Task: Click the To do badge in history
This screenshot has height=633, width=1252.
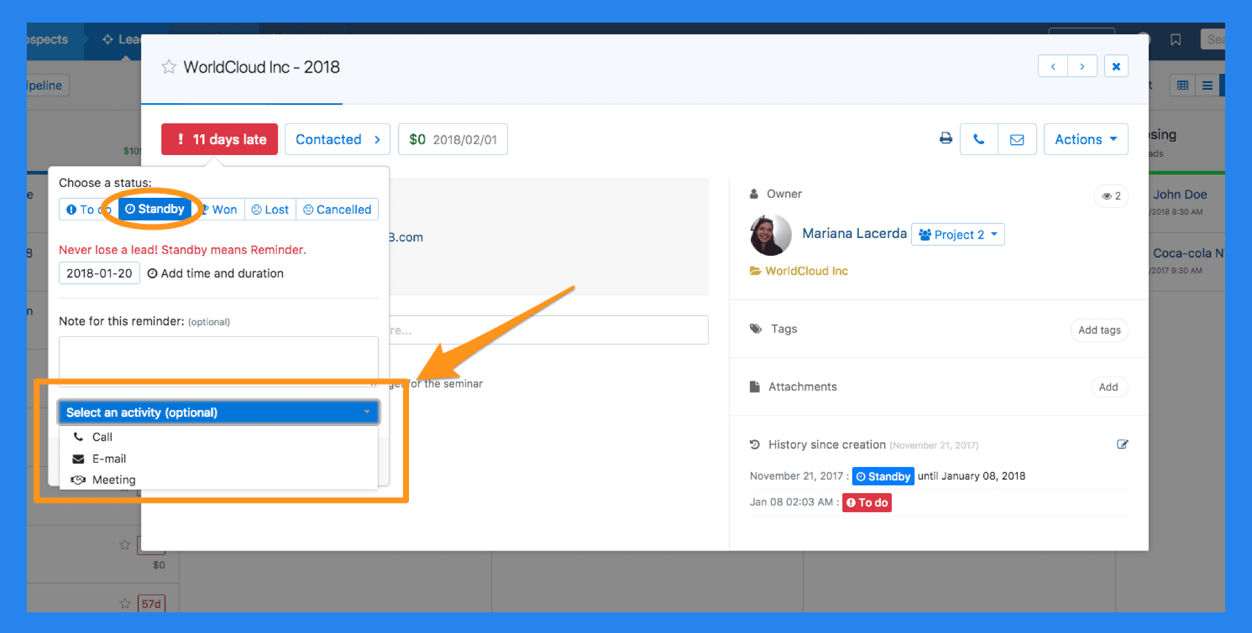Action: [x=867, y=502]
